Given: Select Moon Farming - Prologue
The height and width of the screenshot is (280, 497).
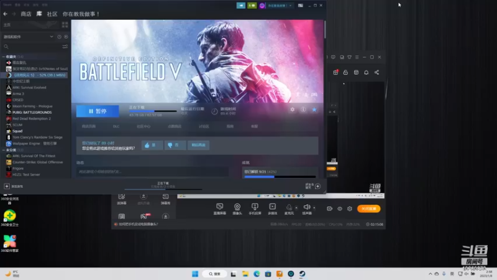Looking at the screenshot, I should click(x=32, y=106).
